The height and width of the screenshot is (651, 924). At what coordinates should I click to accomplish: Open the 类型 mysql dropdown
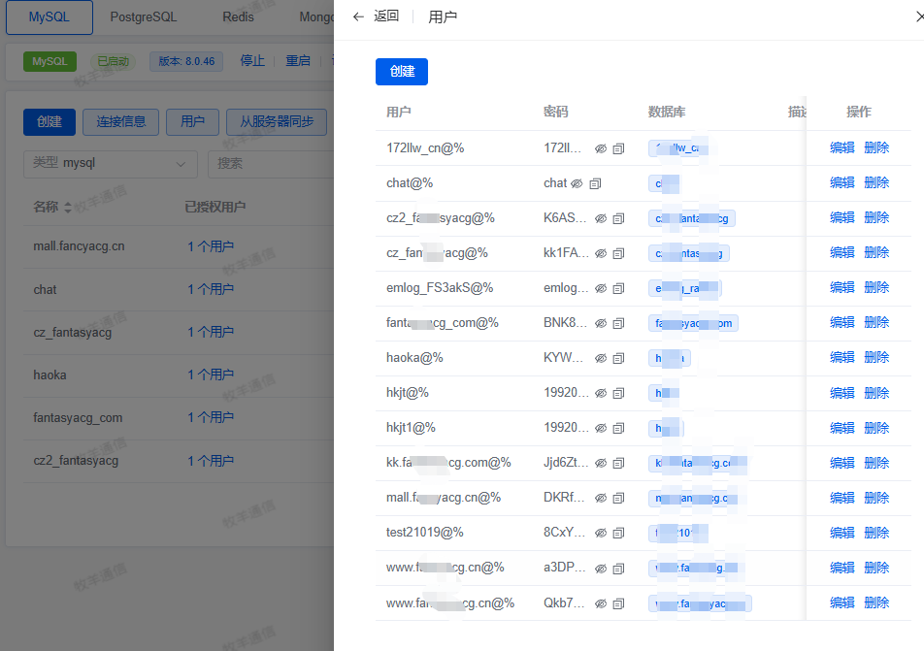pos(111,164)
